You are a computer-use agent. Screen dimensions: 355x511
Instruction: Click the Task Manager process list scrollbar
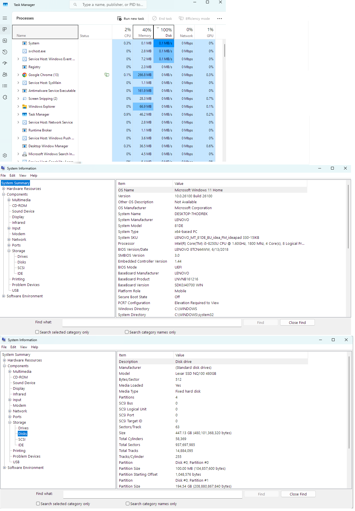(x=224, y=51)
